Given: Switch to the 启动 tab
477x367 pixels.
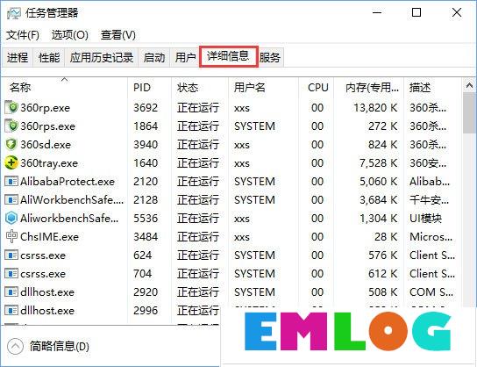Looking at the screenshot, I should (x=154, y=57).
